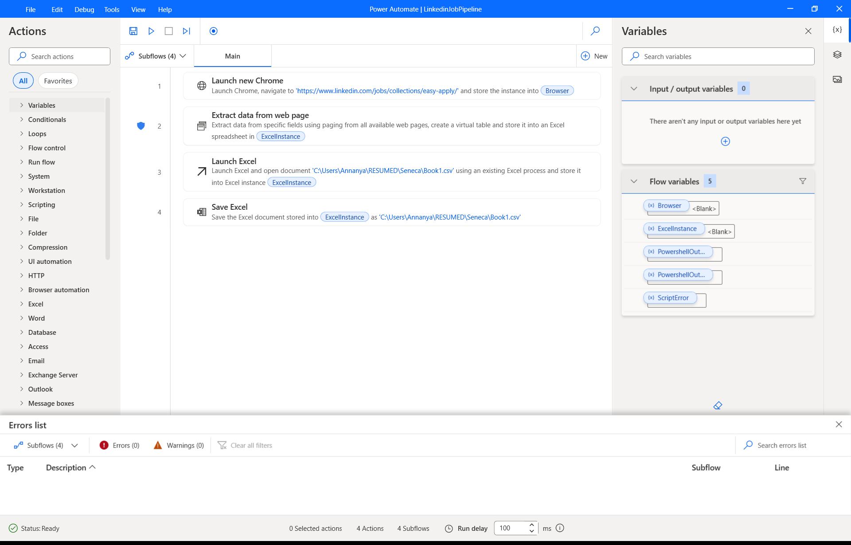This screenshot has width=851, height=545.
Task: Toggle the All actions filter
Action: 23,81
